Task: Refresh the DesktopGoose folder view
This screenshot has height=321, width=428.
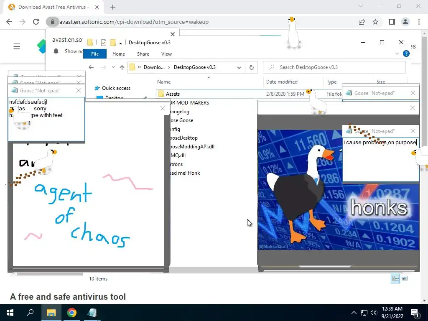Action: click(251, 67)
